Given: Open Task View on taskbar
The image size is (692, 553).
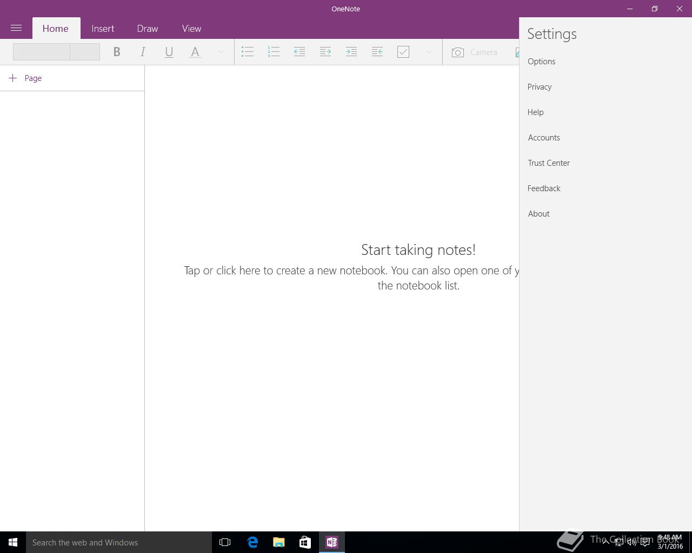Looking at the screenshot, I should coord(225,542).
